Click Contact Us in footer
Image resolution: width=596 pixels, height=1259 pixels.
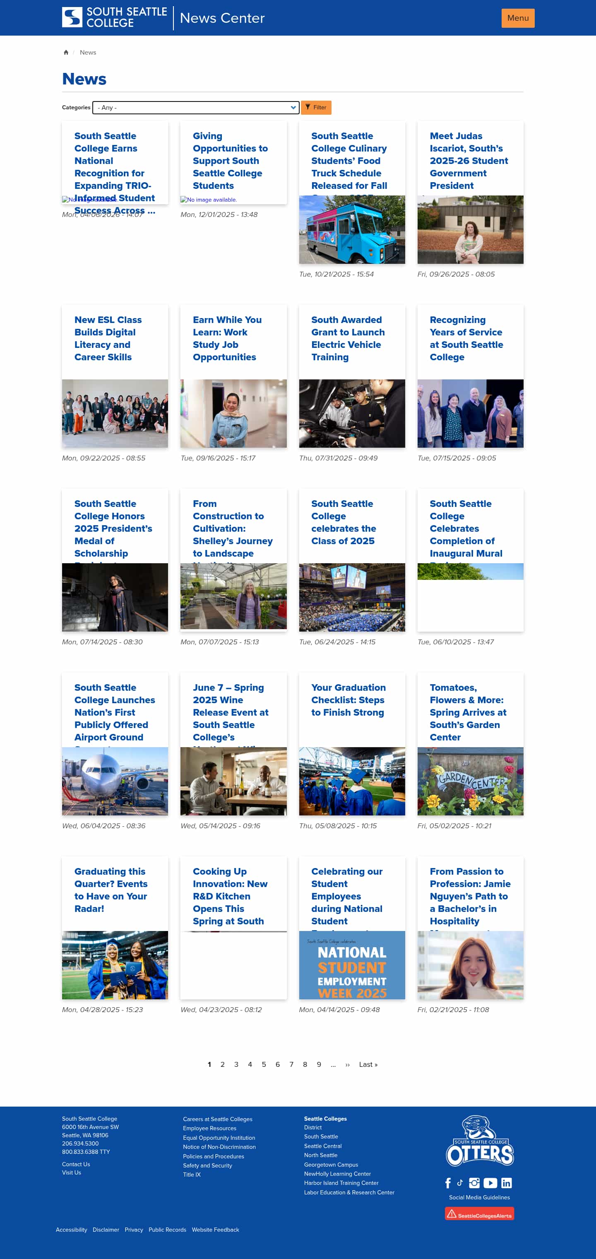76,1164
